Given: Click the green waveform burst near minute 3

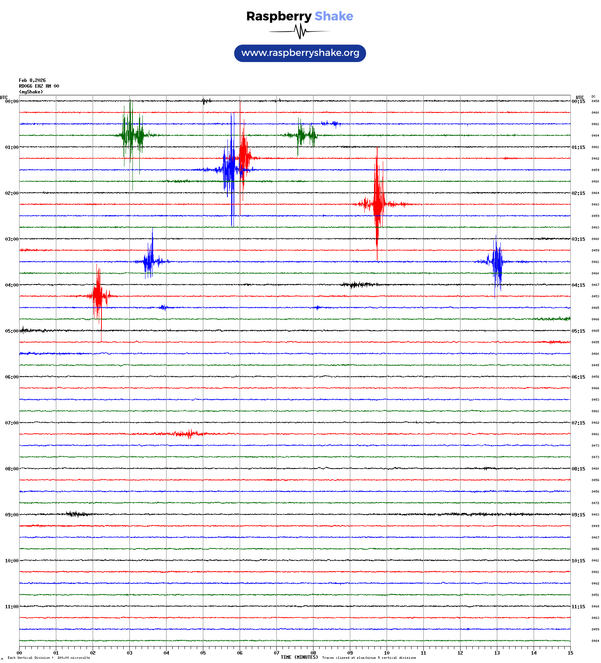Looking at the screenshot, I should click(x=131, y=135).
